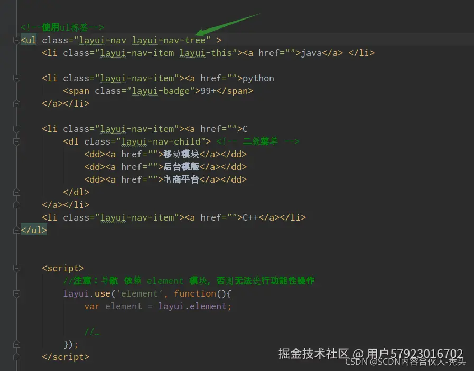
Task: Click the C++ text in the last li
Action: [x=250, y=217]
